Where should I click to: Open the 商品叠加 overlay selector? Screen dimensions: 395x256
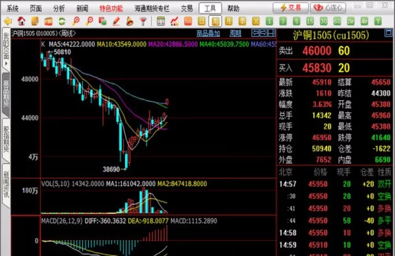(x=208, y=33)
